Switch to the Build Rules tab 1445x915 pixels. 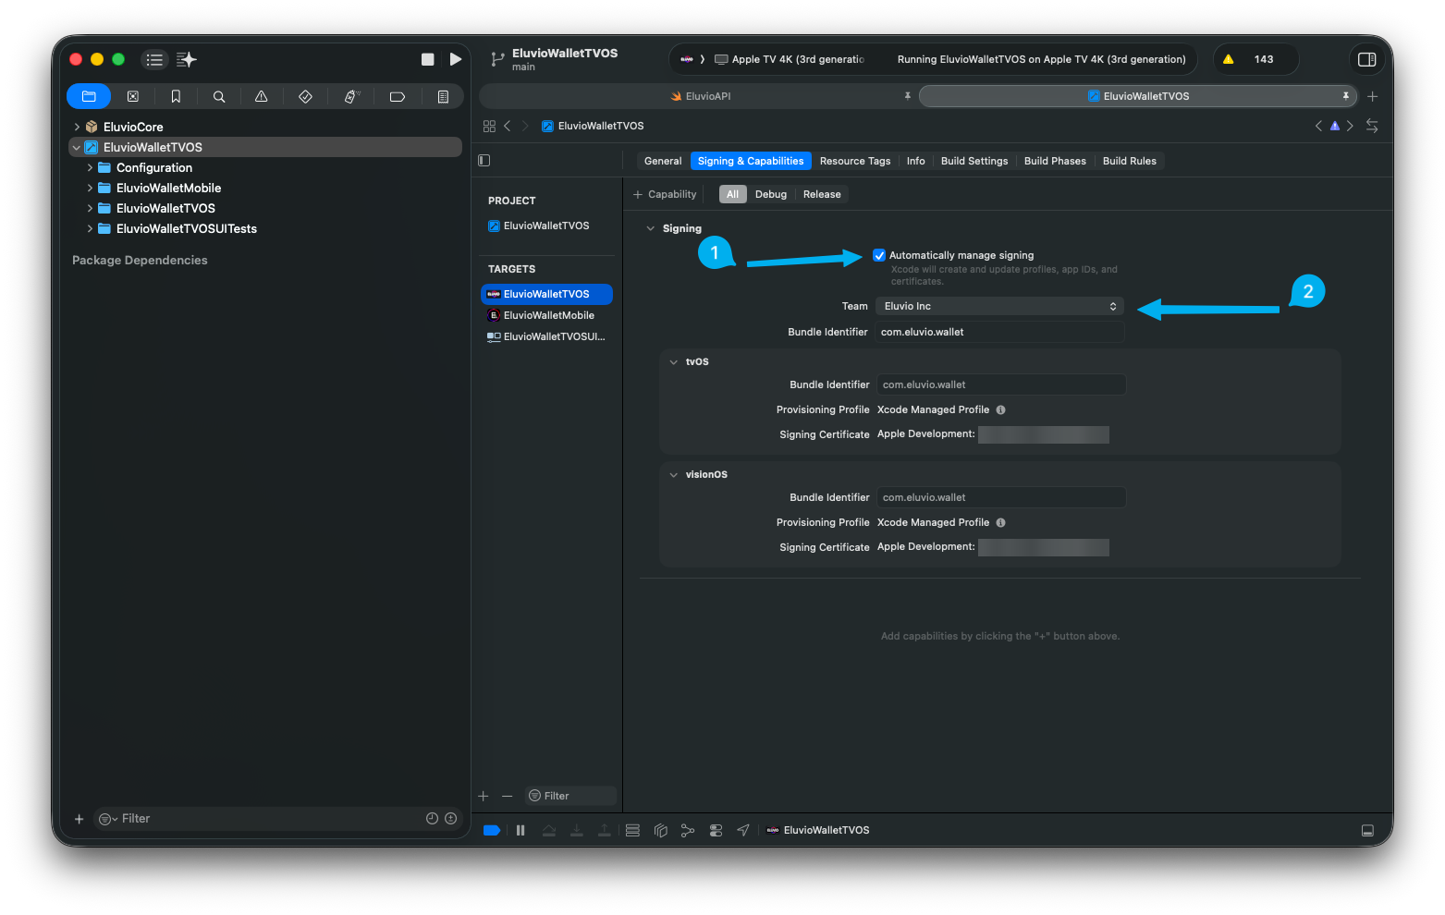click(1129, 161)
